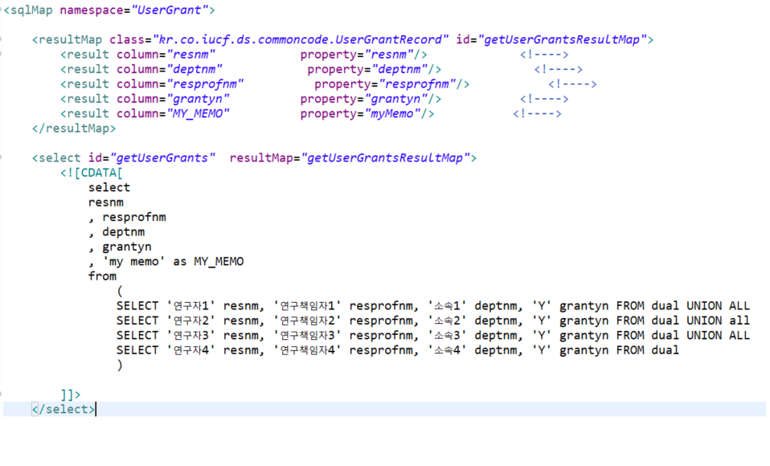
Task: Click the comment after property "myMemo"
Action: tap(537, 113)
